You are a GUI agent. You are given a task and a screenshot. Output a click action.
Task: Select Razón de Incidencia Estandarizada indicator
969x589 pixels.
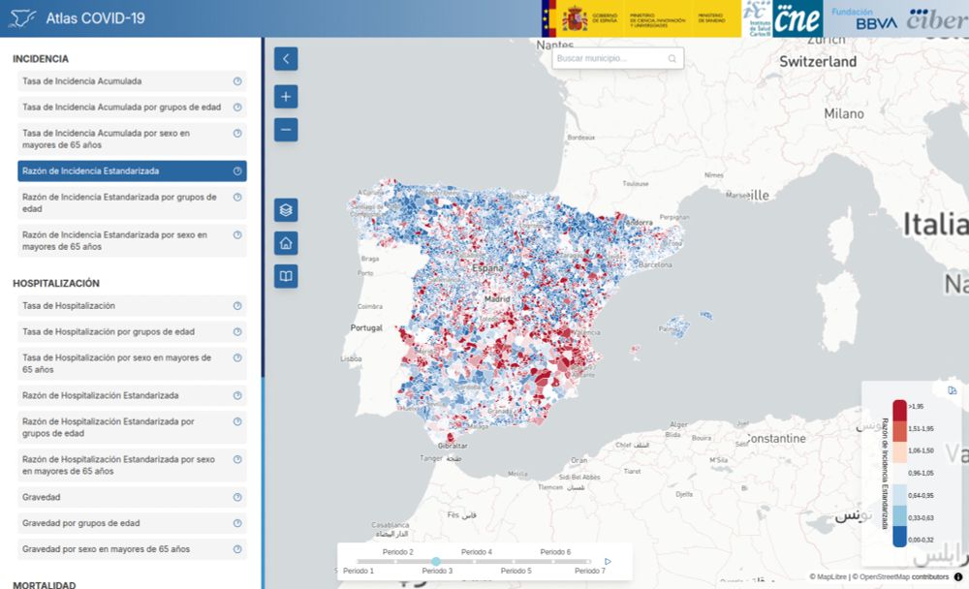coord(132,171)
